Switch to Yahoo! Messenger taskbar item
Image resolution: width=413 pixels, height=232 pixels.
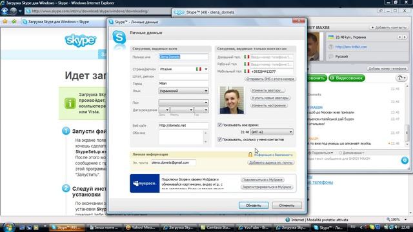point(142,227)
